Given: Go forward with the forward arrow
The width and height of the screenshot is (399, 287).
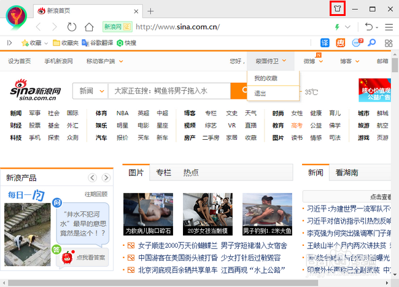Looking at the screenshot, I should point(54,27).
